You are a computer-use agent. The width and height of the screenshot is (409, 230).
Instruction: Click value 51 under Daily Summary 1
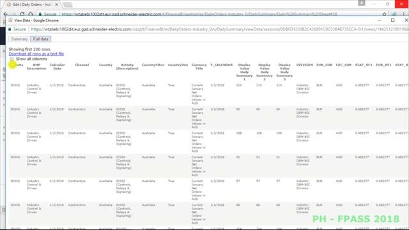point(238,157)
